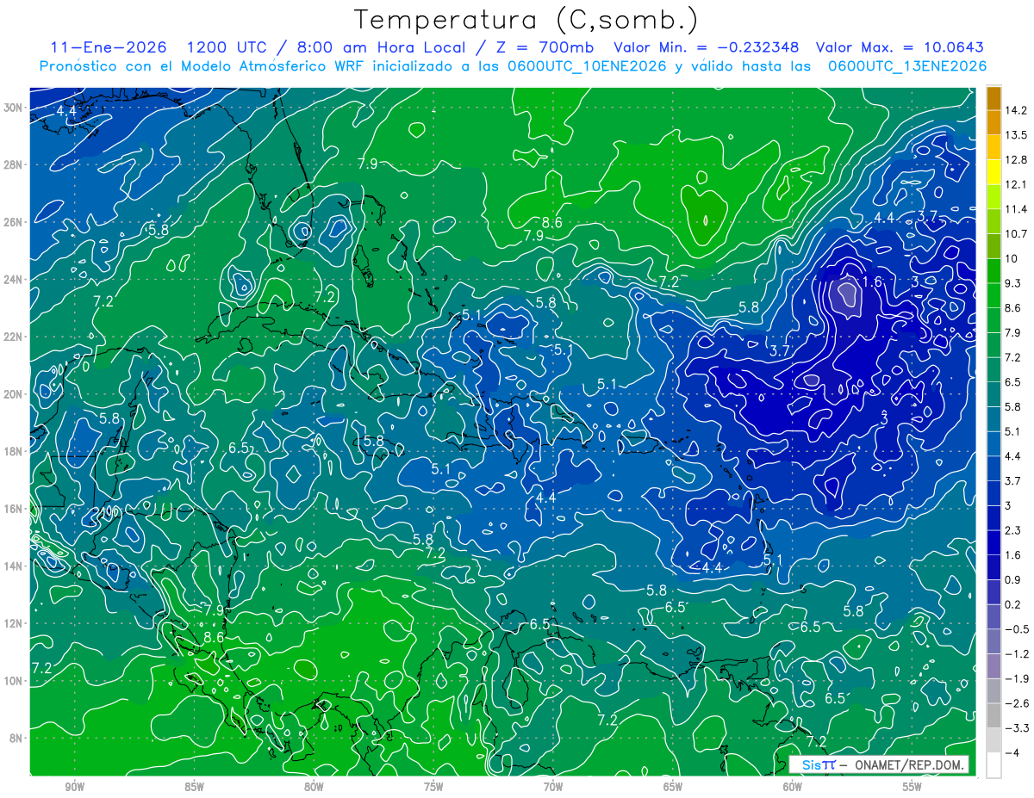Screen dimensions: 1034x798
Task: Click the title 'Temperatura (C,somb.)'
Action: point(526,20)
